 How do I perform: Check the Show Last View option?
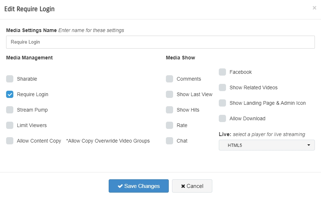point(169,94)
